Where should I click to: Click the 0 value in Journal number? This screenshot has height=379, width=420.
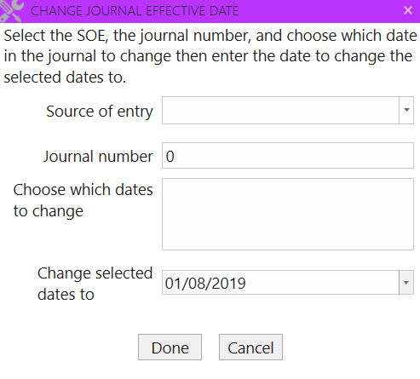(170, 157)
